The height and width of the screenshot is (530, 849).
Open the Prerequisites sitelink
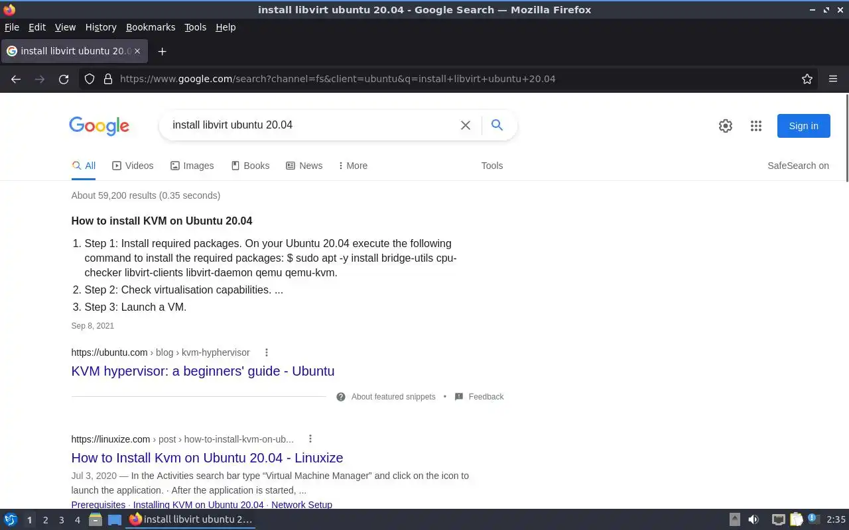(x=98, y=505)
